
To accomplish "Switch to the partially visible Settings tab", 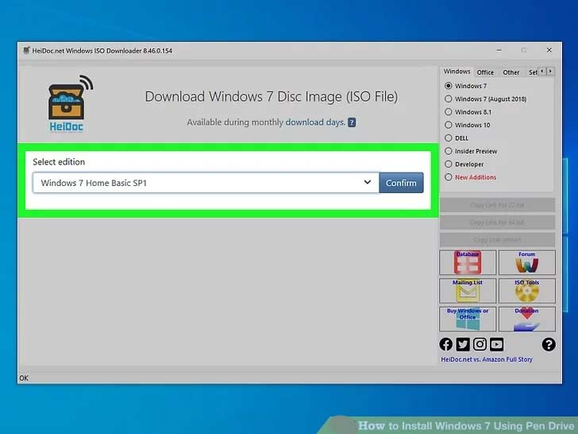I will coord(533,72).
